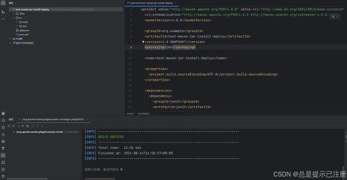Click the Rerun icon in Run toolbar
Image resolution: width=347 pixels, height=180 pixels.
[x=9, y=126]
